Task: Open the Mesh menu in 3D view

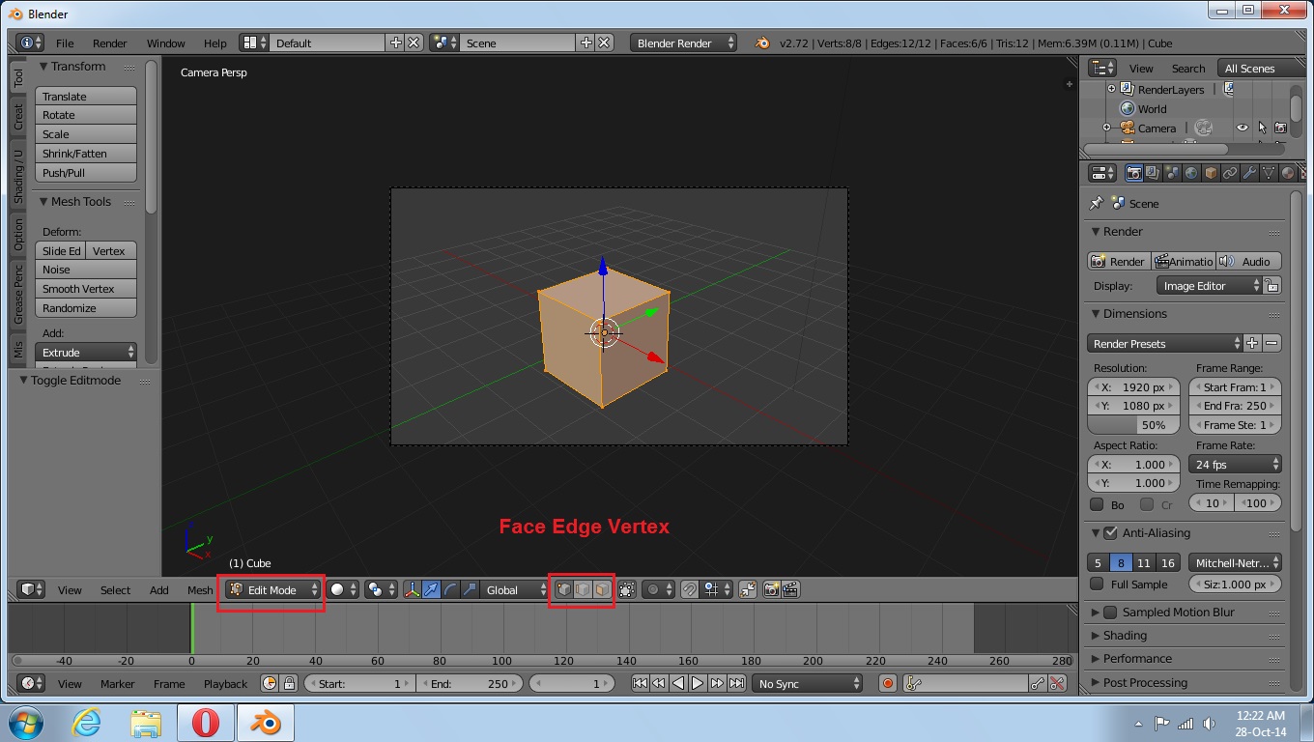Action: click(x=200, y=589)
